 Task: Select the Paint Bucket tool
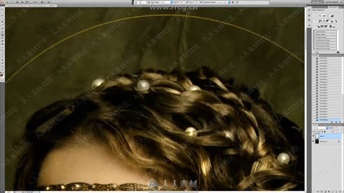[2, 44]
